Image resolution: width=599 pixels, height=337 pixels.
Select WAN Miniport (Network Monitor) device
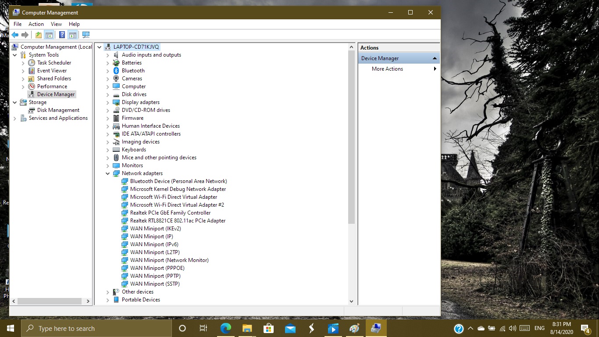pyautogui.click(x=169, y=260)
